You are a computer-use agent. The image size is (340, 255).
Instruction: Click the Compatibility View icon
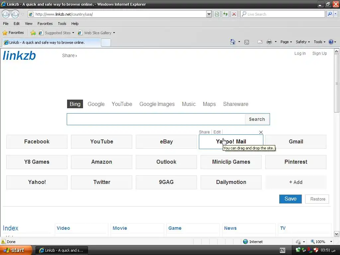tap(217, 14)
